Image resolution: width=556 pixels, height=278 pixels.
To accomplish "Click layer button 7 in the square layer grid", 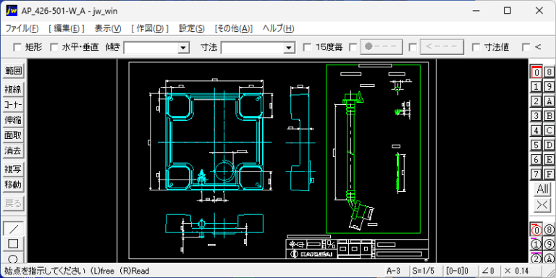I will (x=536, y=174).
